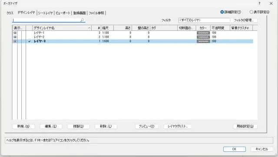
Task: Switch to the シートレイヤ tab
Action: pyautogui.click(x=45, y=13)
